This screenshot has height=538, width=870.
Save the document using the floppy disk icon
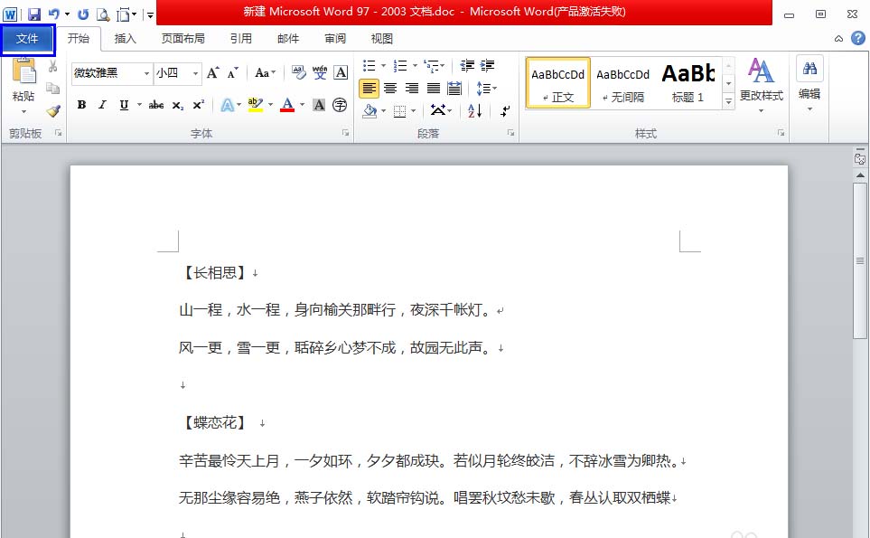pos(34,14)
